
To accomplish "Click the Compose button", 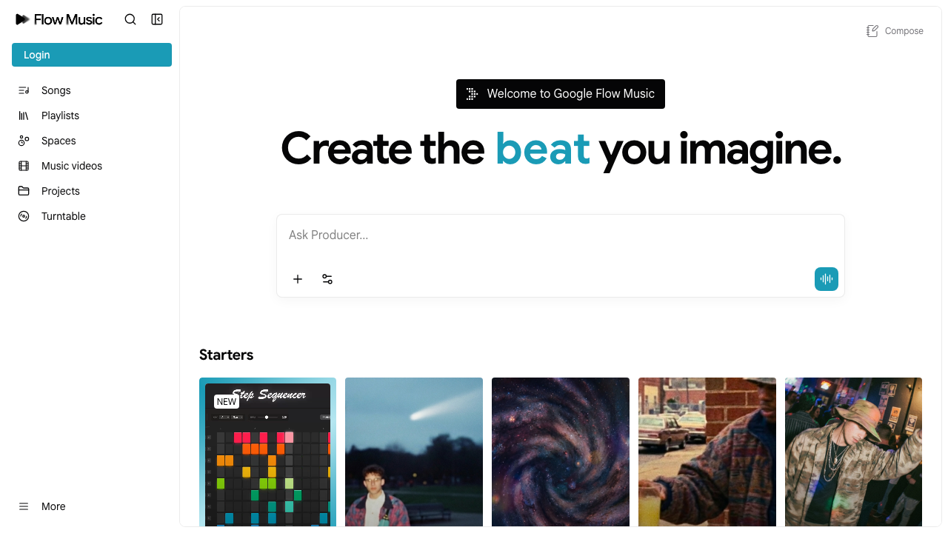I will 895,31.
